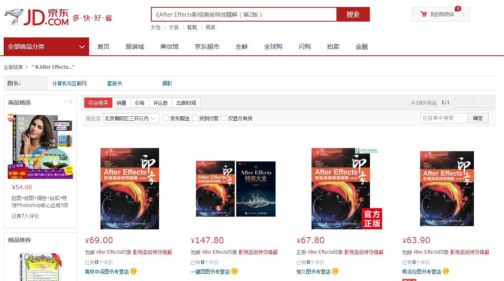Filter by 摄影 category
The height and width of the screenshot is (281, 504).
(167, 83)
